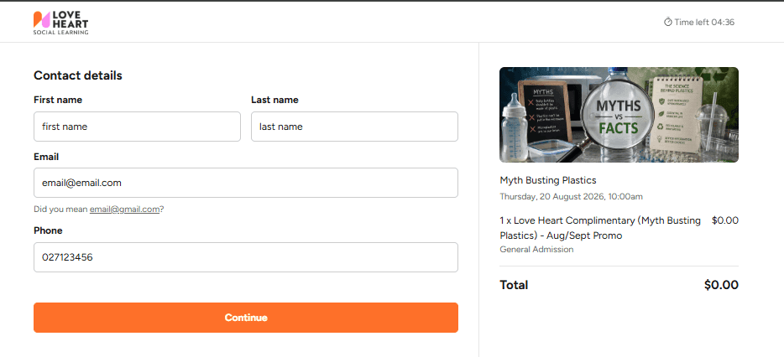Click the Myth Busting Plastics event title
784x357 pixels.
tap(548, 180)
